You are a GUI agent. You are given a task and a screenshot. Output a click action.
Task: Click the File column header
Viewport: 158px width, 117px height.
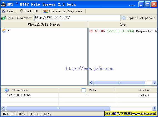[x=87, y=90]
